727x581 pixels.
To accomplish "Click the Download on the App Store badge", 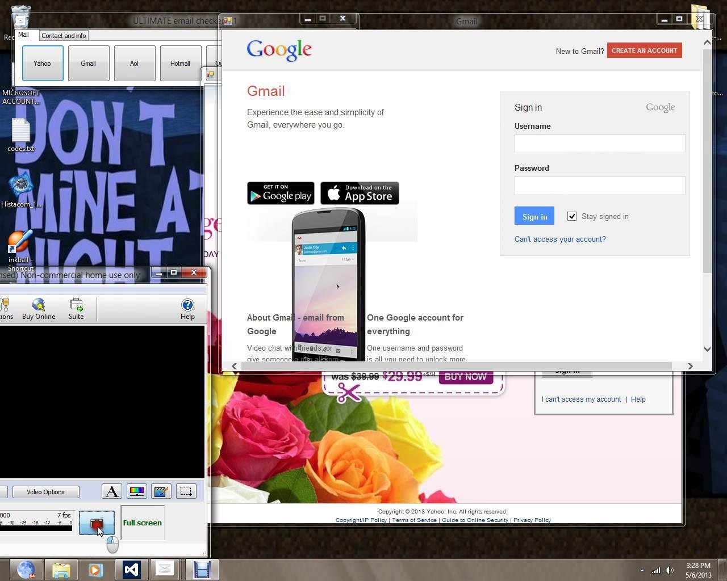I will tap(360, 193).
